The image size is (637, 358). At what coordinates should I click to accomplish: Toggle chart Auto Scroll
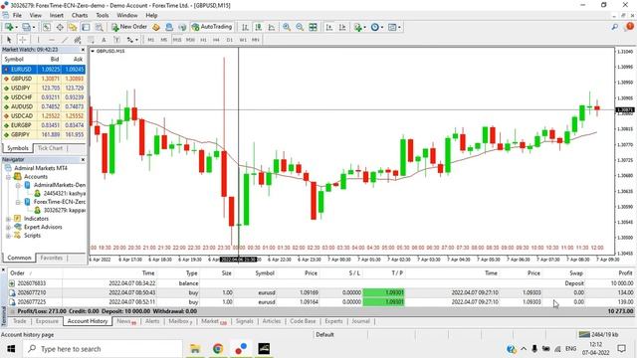click(329, 27)
